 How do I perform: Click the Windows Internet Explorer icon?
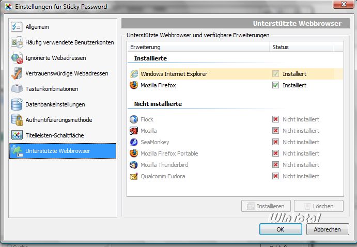(x=134, y=74)
